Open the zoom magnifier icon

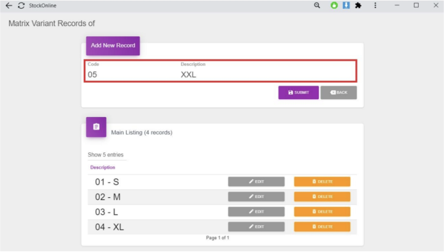[317, 6]
